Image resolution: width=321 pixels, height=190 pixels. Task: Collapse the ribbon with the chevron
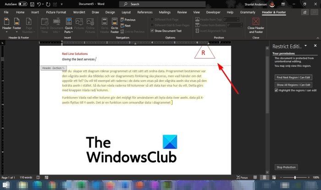tap(317, 38)
